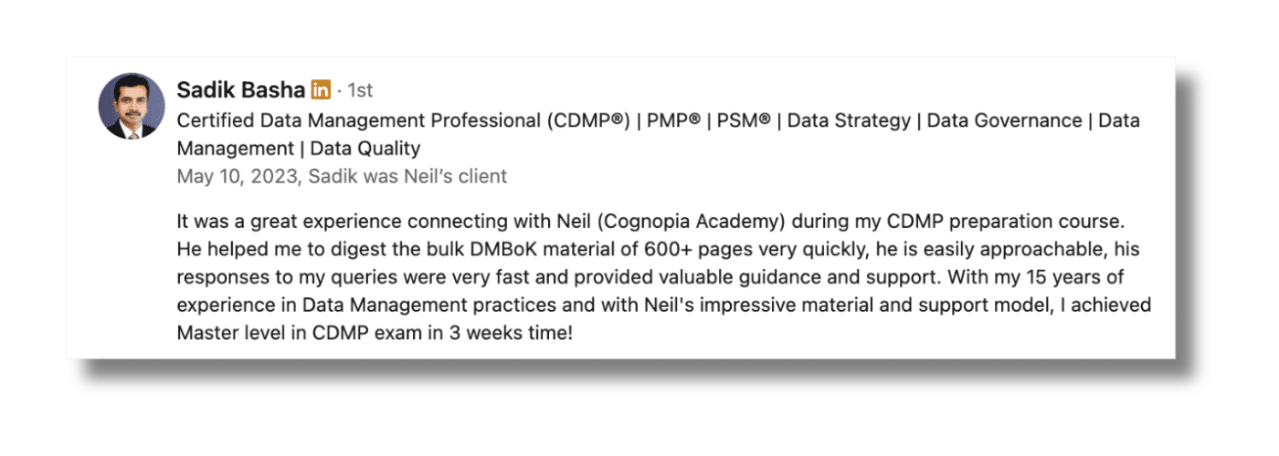Click Sadik Basha's profile photo
Image resolution: width=1279 pixels, height=456 pixels.
point(132,107)
